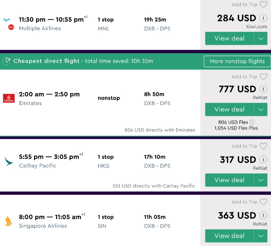
Task: Toggle heart to save Kiwi.com flight
Action: (x=263, y=4)
